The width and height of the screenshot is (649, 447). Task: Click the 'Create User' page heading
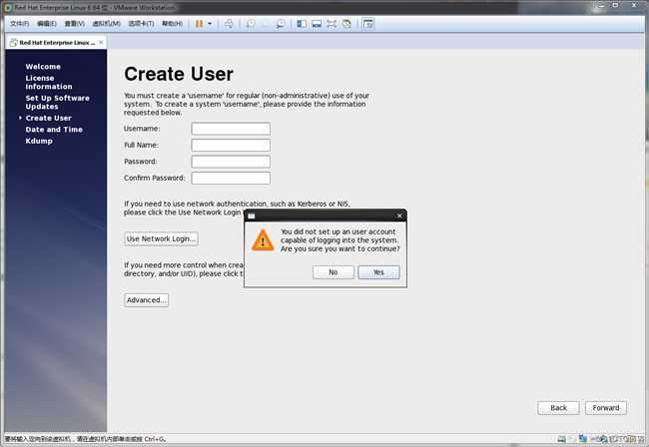(179, 74)
